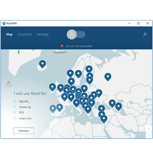
Task: Click the Connect button
Action: click(x=24, y=131)
